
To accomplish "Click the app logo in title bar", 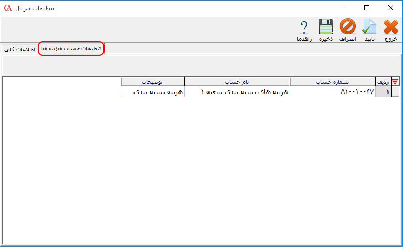I will click(8, 8).
